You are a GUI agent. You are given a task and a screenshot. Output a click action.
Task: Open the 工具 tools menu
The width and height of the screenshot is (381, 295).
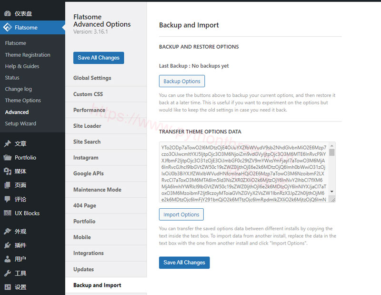[x=32, y=273]
